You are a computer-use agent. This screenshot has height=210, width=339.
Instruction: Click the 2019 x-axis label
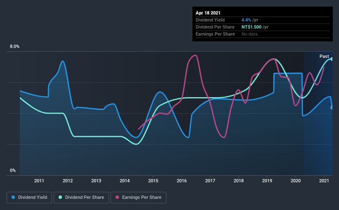267,181
